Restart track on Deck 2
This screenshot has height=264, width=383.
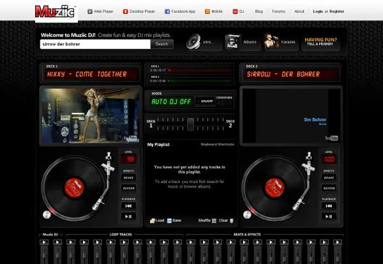(x=329, y=206)
